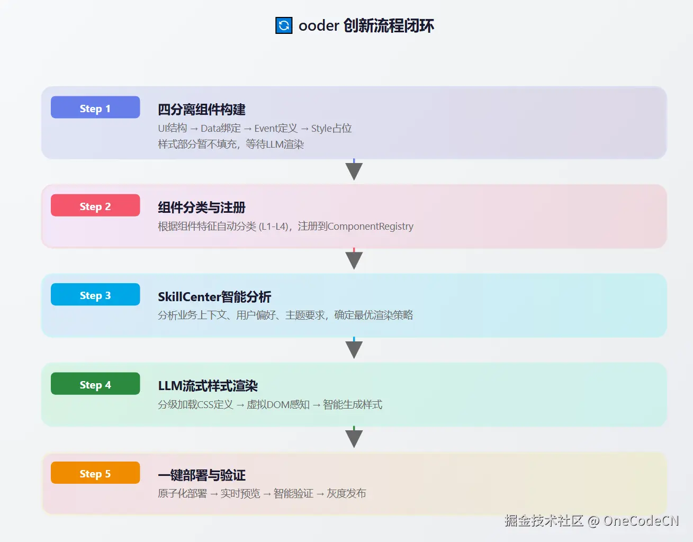Select the Step 1 blue badge
The width and height of the screenshot is (693, 542).
[95, 108]
